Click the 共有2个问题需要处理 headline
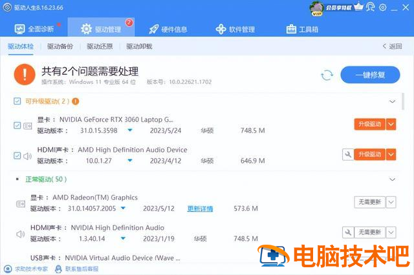Image resolution: width=414 pixels, height=275 pixels. coord(90,72)
